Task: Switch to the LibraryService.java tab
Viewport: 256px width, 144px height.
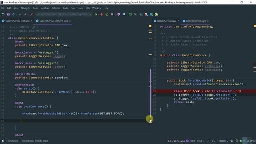Action: point(166,21)
